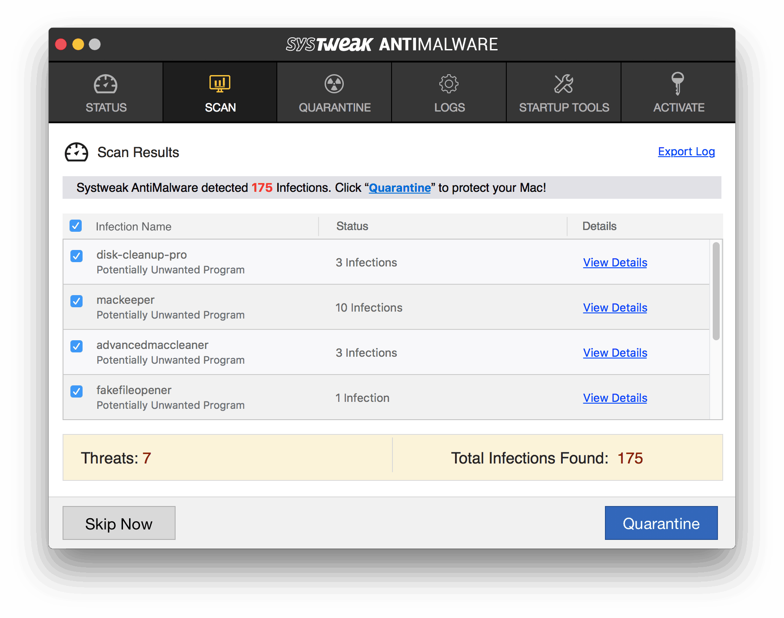View Details for advancedmaccleaner

coord(615,353)
